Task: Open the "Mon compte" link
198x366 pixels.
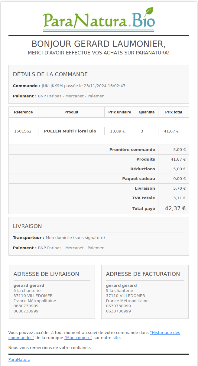Action: click(x=78, y=338)
